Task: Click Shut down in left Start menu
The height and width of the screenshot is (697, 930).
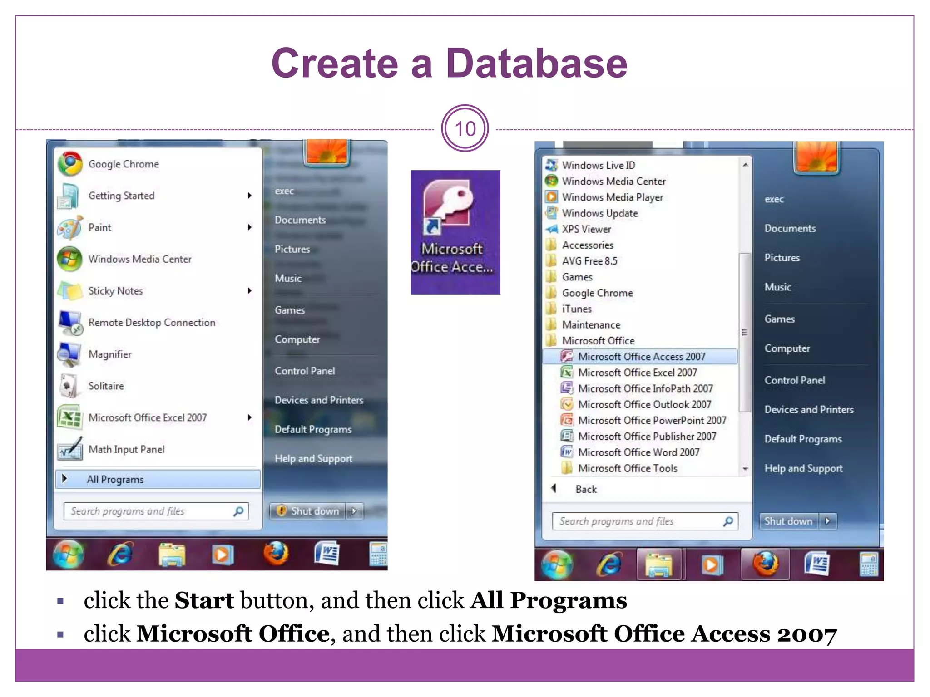Action: [x=308, y=511]
